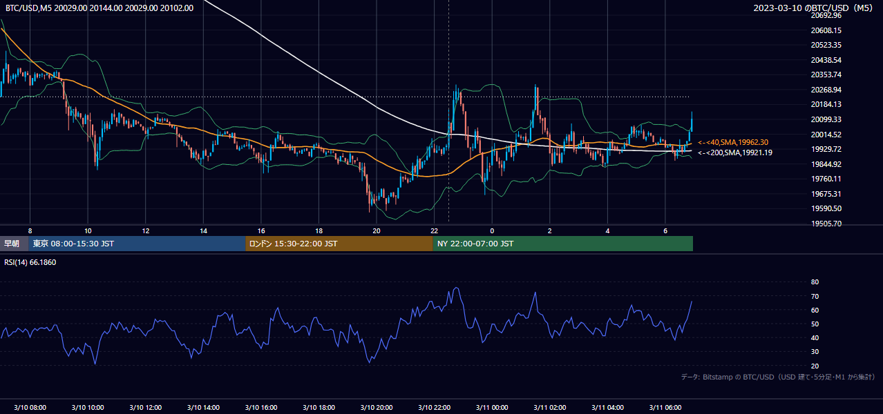Click price axis value 19844.92
Viewport: 883px width, 414px height.
point(826,164)
